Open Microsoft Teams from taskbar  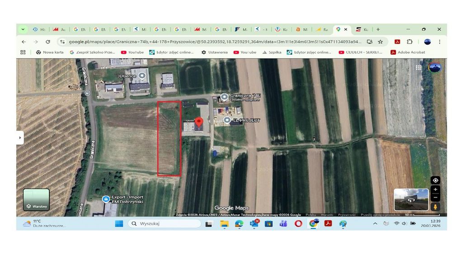[283, 223]
